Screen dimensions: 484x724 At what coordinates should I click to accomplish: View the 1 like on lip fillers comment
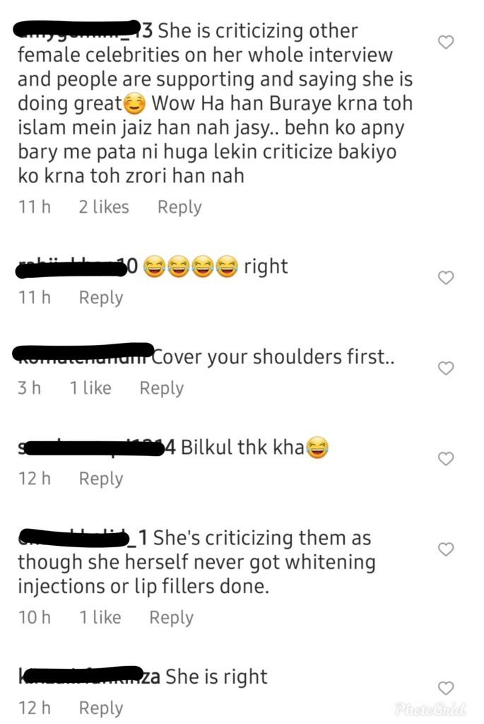tap(100, 617)
